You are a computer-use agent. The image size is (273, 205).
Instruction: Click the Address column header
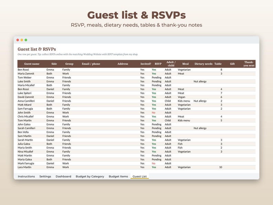click(x=122, y=64)
